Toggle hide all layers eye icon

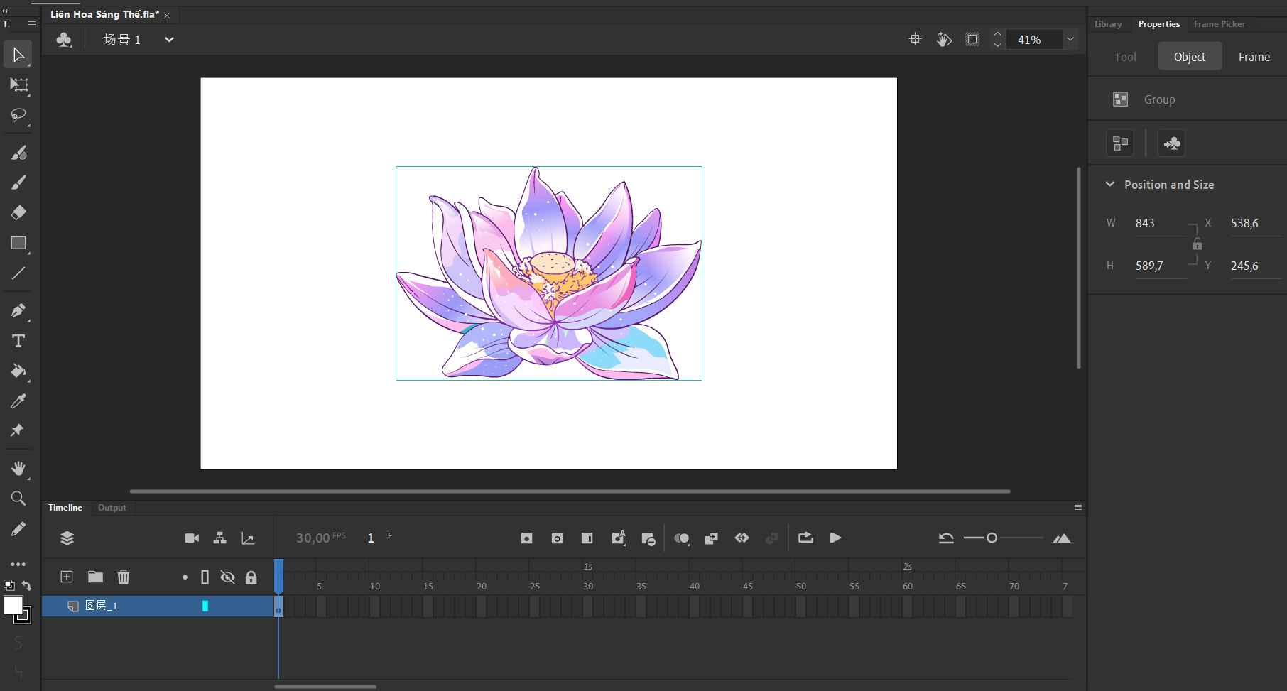click(227, 577)
